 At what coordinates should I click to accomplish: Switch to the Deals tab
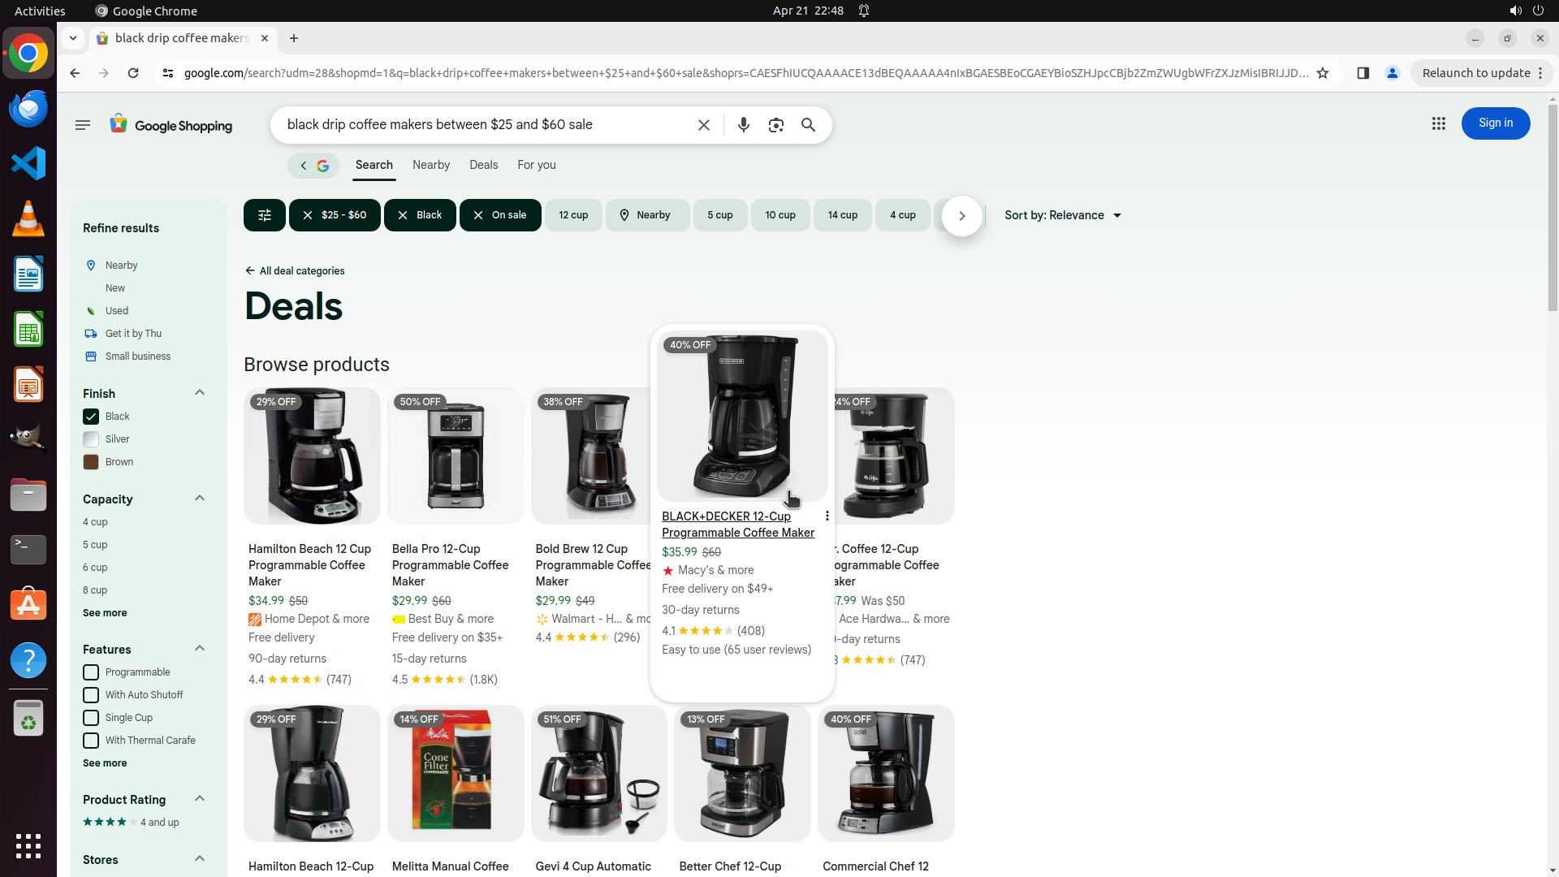(483, 165)
